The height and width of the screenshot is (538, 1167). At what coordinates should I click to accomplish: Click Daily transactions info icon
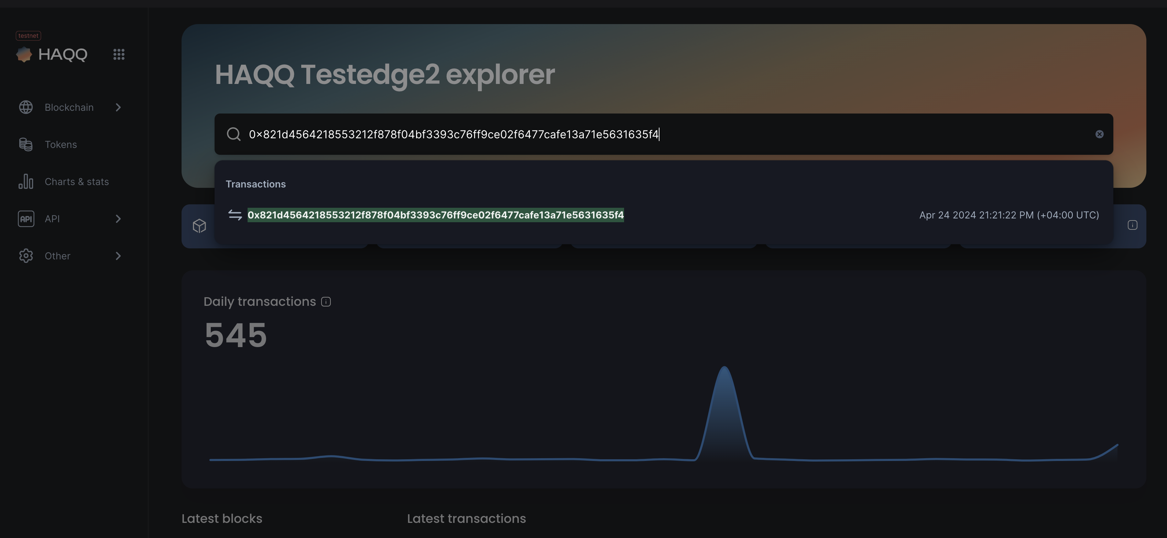pyautogui.click(x=326, y=302)
